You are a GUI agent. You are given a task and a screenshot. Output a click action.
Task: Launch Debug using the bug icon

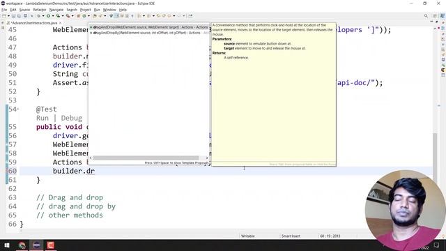point(39,15)
